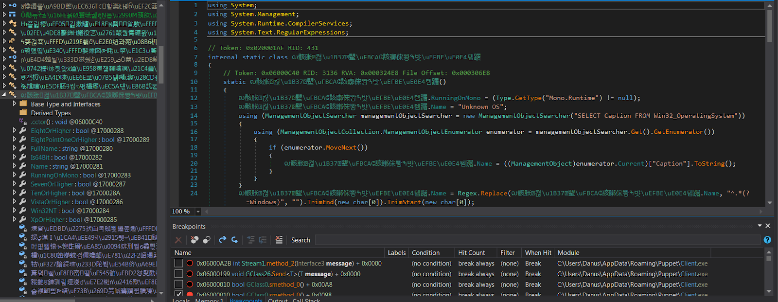
Task: Switch to the Output tab
Action: pos(278,300)
